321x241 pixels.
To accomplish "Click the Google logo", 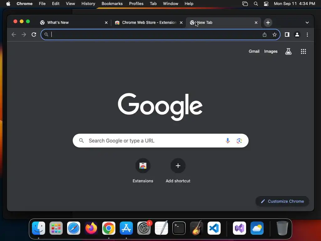I will coord(160,107).
